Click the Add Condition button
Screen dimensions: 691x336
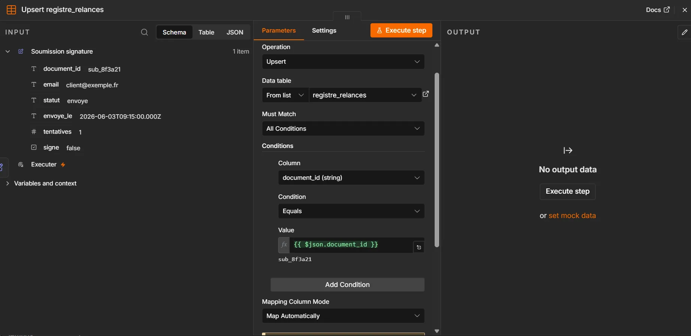pos(348,285)
